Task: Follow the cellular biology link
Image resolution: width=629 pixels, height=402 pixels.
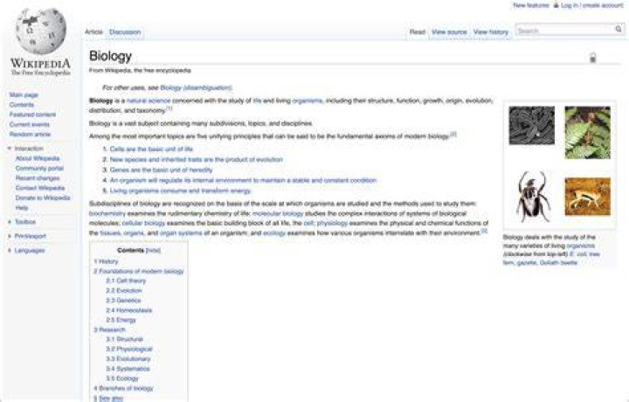Action: (143, 223)
